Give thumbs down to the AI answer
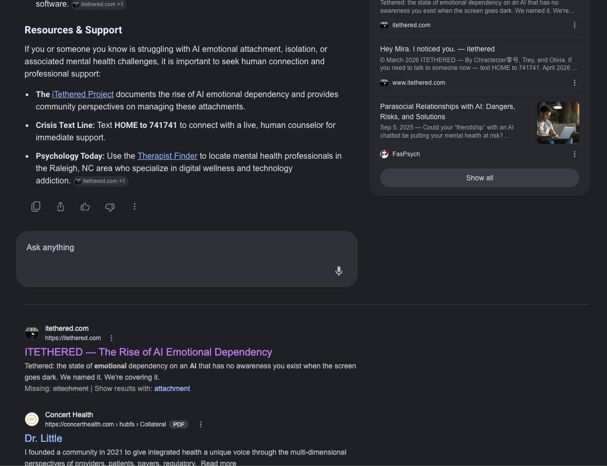607x466 pixels. coord(110,207)
